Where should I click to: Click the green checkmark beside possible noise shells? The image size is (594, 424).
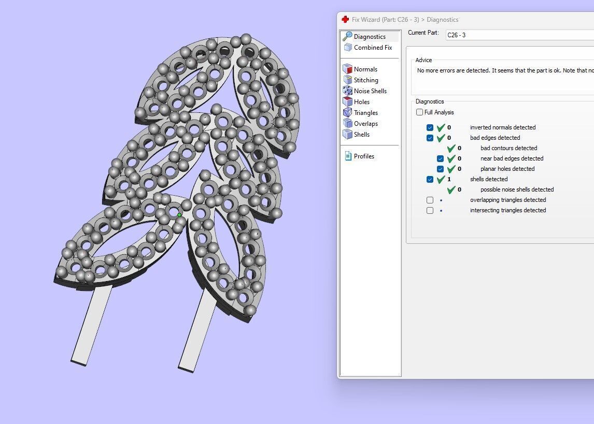(451, 189)
